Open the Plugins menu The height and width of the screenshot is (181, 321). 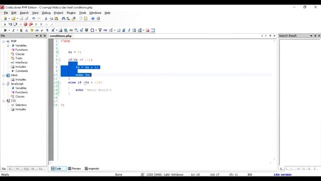tap(71, 13)
